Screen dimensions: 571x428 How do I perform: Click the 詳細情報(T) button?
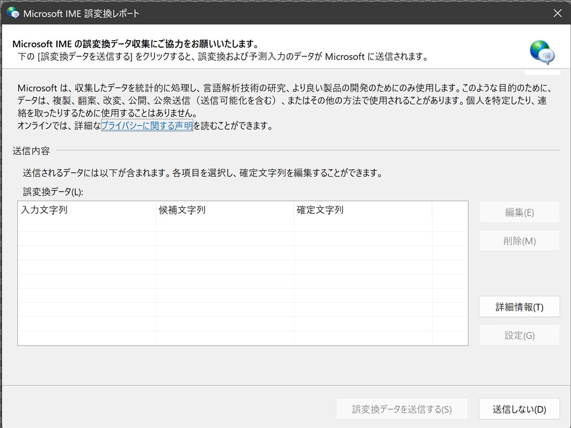tap(519, 307)
